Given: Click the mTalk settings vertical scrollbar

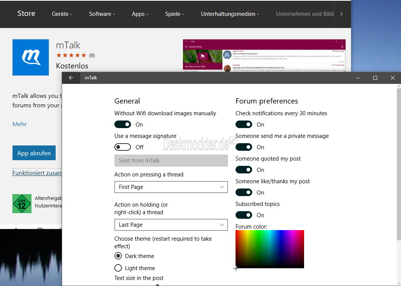Looking at the screenshot, I should 399,164.
